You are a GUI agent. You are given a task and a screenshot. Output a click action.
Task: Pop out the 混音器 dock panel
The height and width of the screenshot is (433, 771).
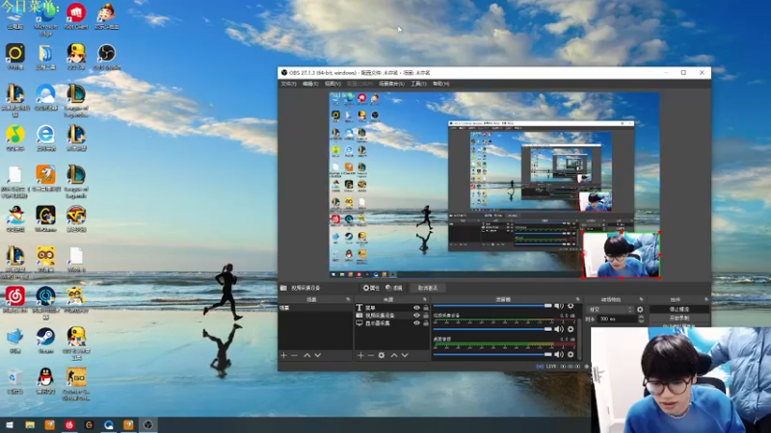click(577, 299)
